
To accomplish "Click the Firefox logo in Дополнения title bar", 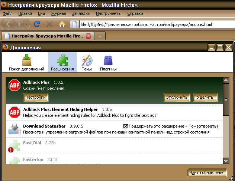I will coord(6,47).
